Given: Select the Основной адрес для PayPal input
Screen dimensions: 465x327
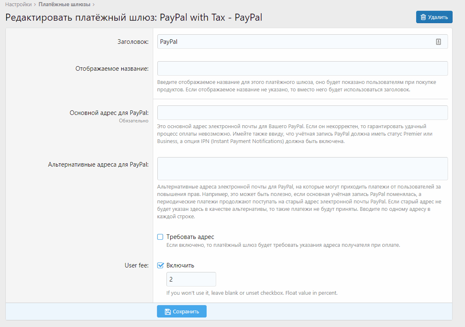Looking at the screenshot, I should pos(302,112).
